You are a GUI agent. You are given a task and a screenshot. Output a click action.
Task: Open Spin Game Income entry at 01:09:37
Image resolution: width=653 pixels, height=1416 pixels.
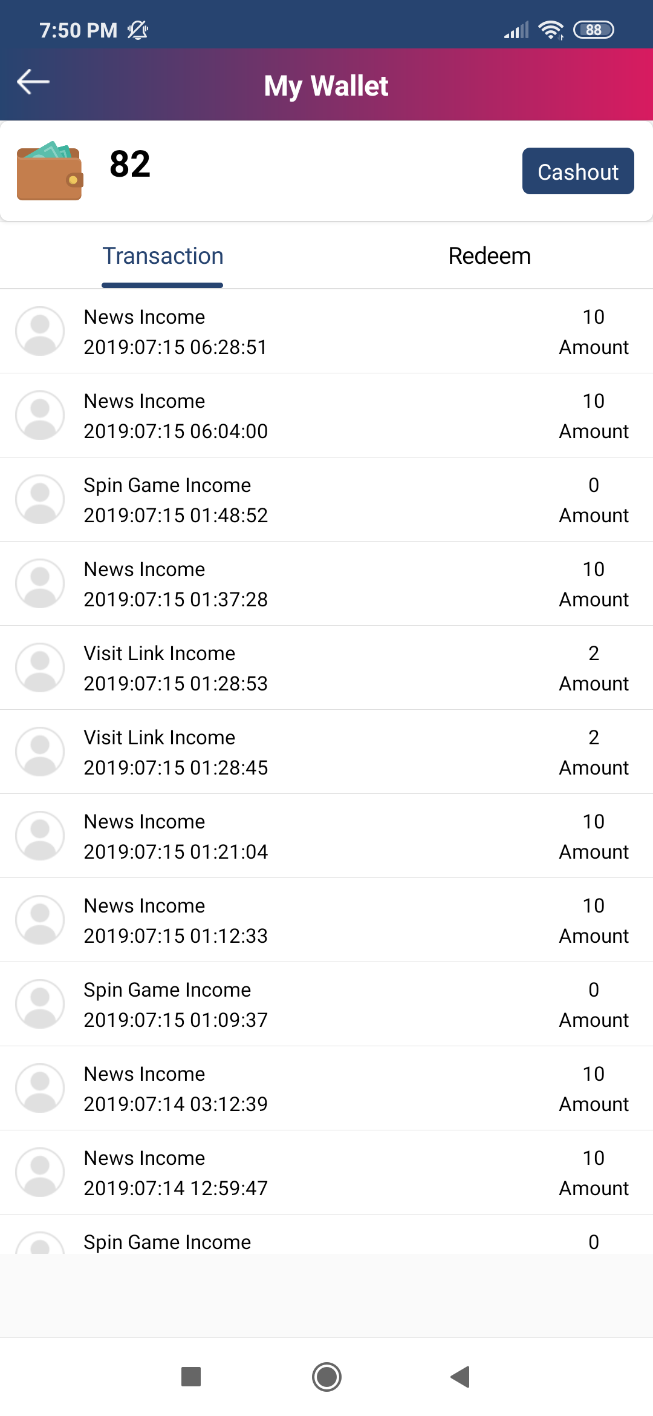[x=326, y=1005]
